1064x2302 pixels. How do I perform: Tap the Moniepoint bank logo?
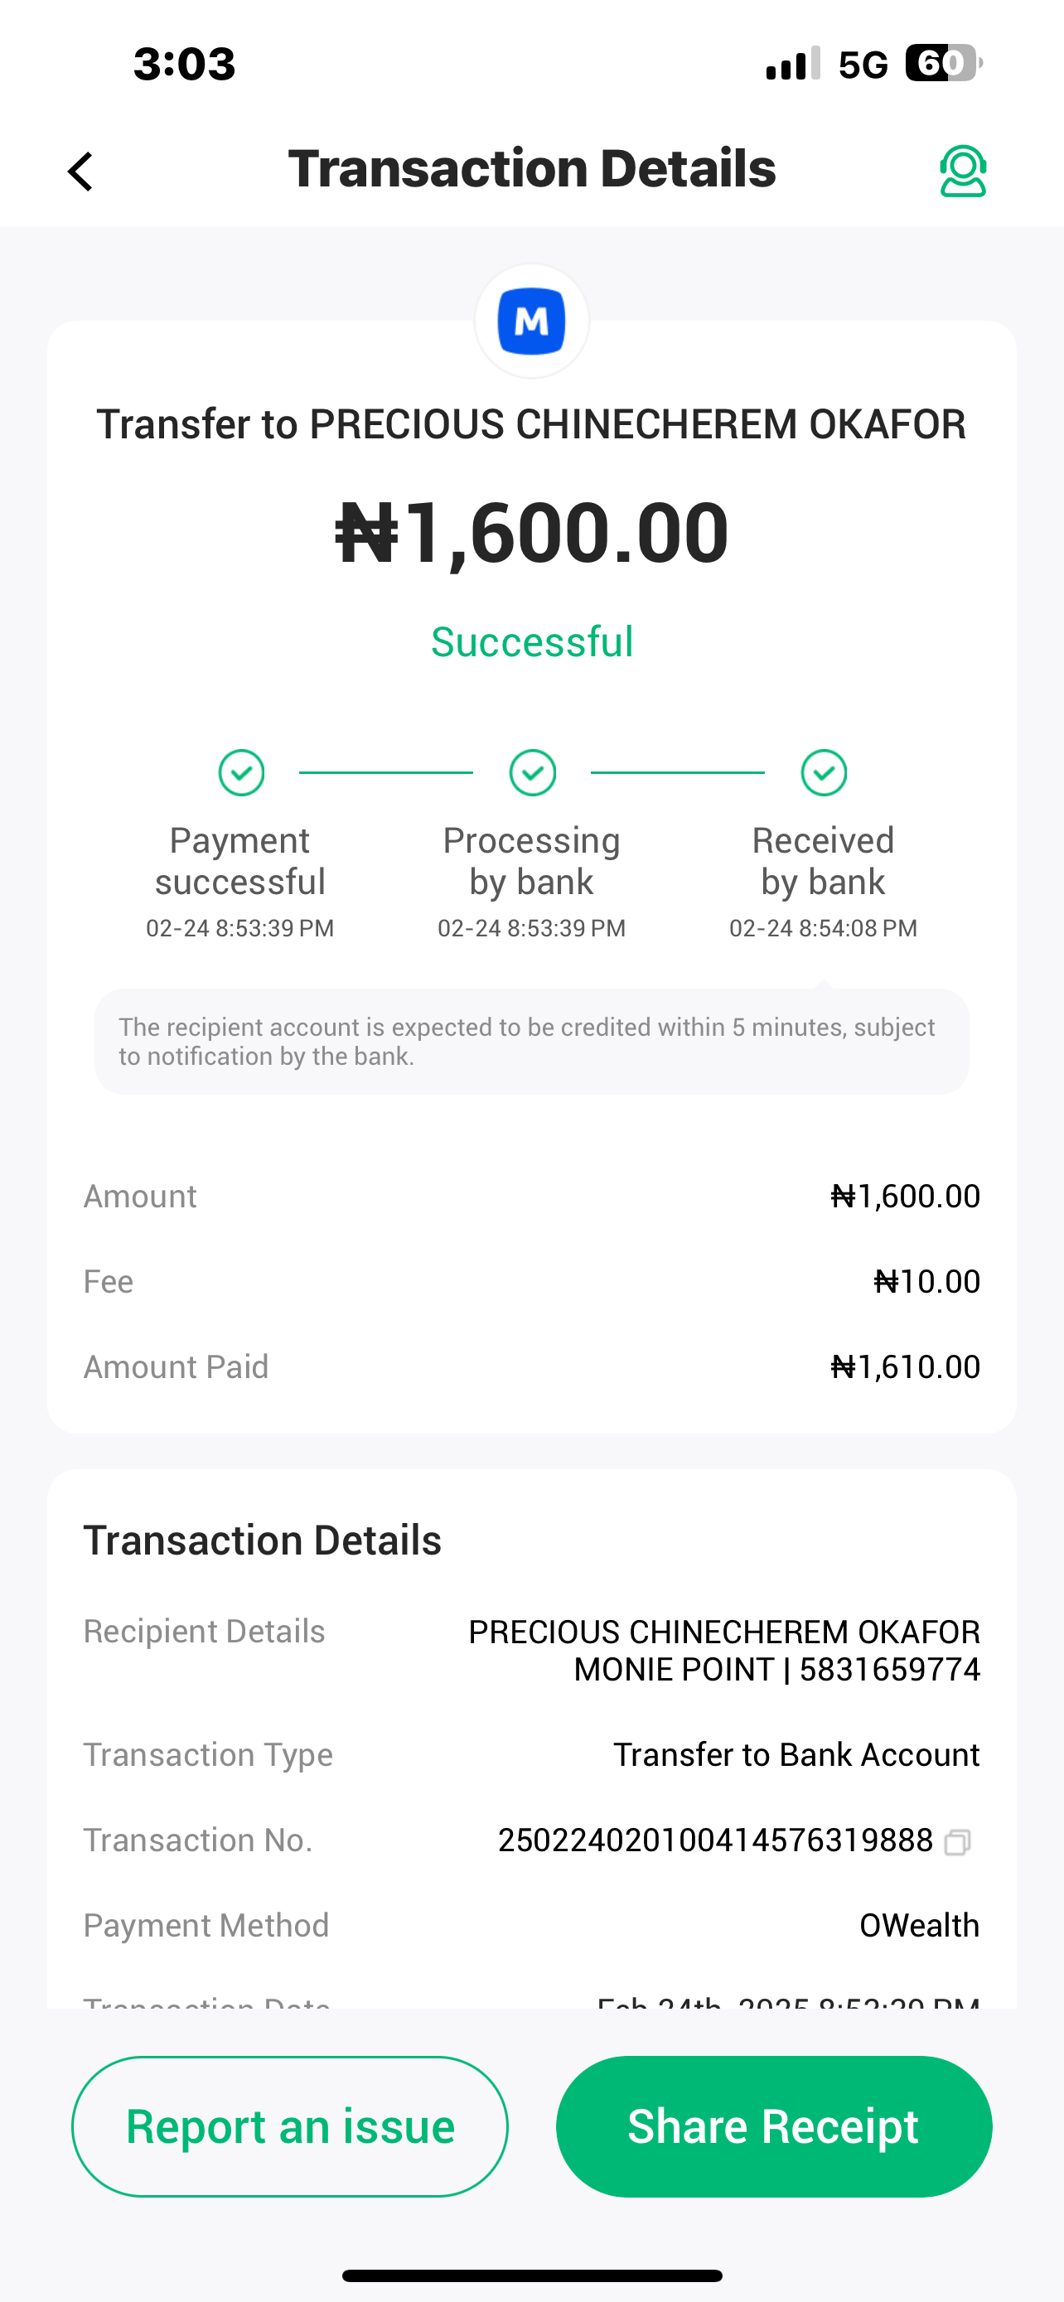tap(531, 321)
